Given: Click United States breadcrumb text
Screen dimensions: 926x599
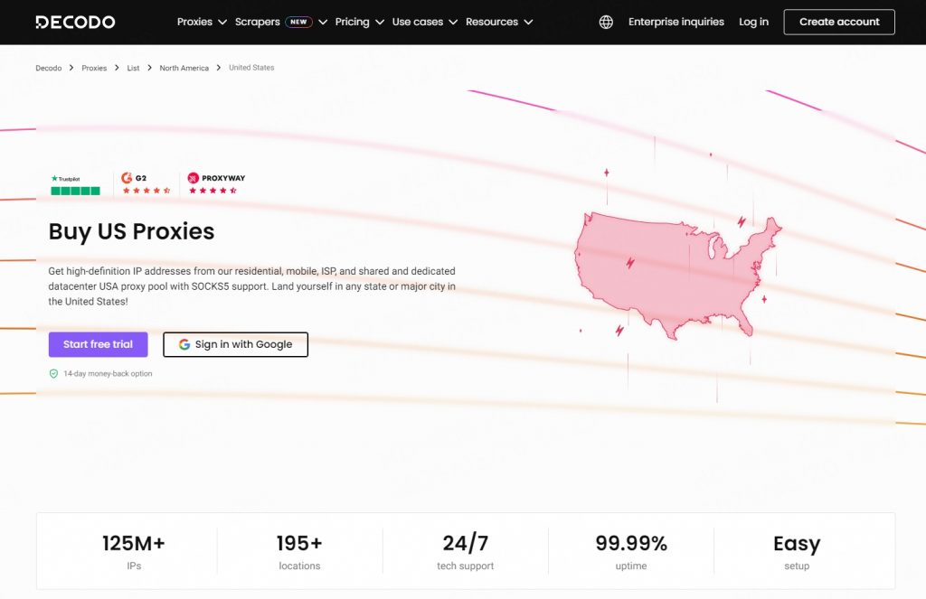Looking at the screenshot, I should coord(251,68).
